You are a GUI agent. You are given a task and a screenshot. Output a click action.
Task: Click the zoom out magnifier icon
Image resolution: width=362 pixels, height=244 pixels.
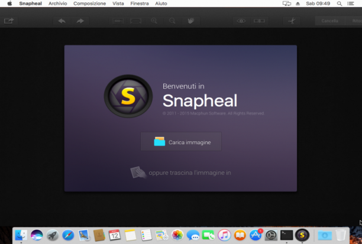[172, 21]
